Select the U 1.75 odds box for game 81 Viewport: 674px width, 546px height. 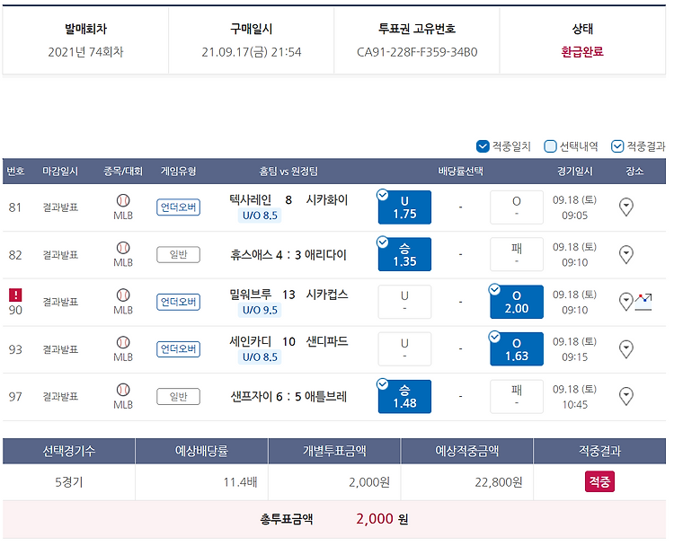coord(404,207)
